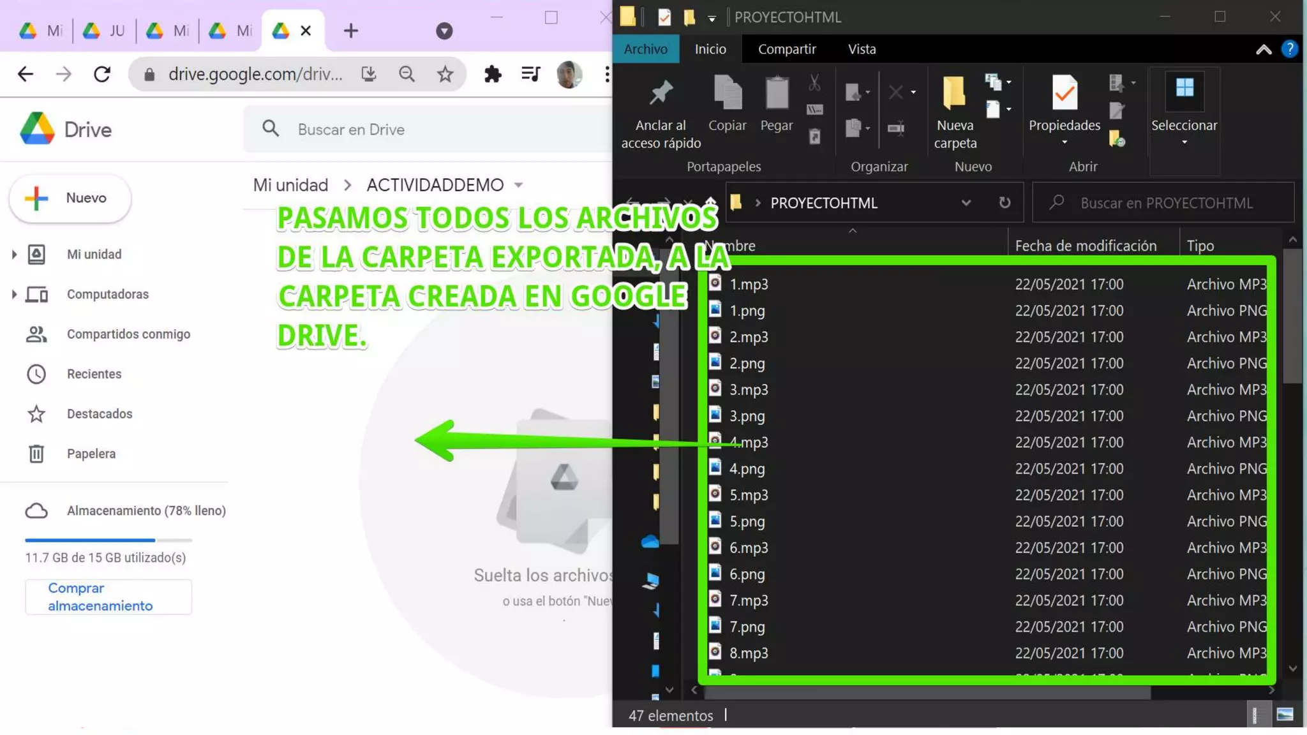Collapse the ribbon with up chevron
Image resolution: width=1307 pixels, height=735 pixels.
(1264, 50)
